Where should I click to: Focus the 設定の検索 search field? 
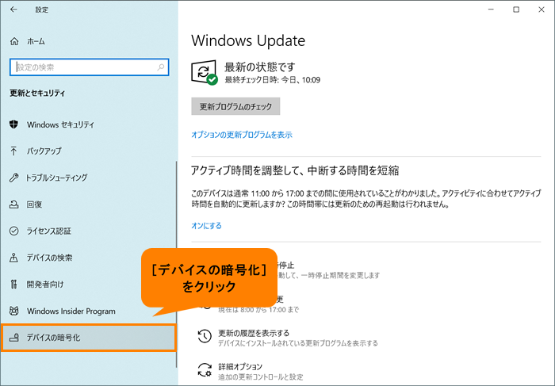pos(89,67)
